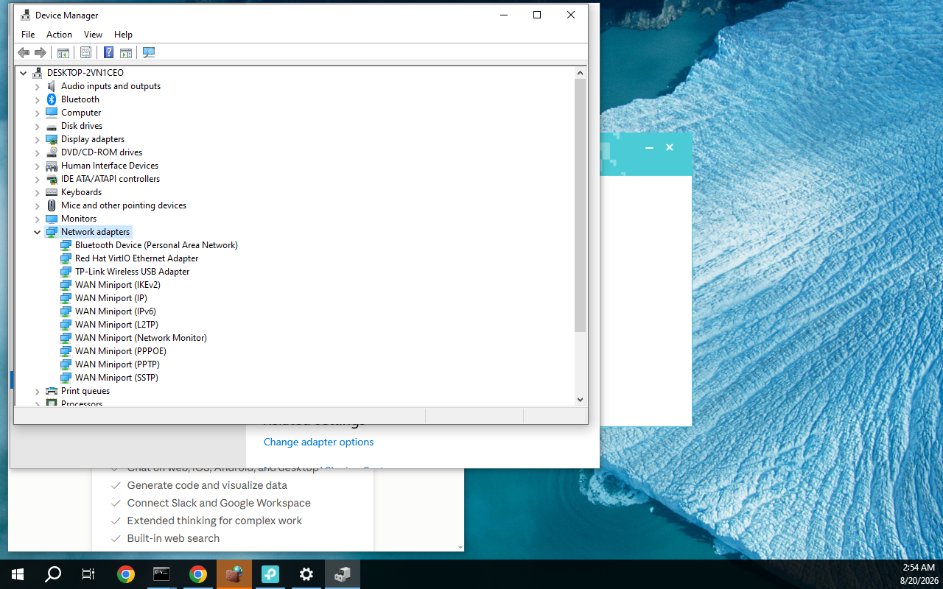Click the Change adapter options link in Settings
This screenshot has height=589, width=943.
pos(318,442)
